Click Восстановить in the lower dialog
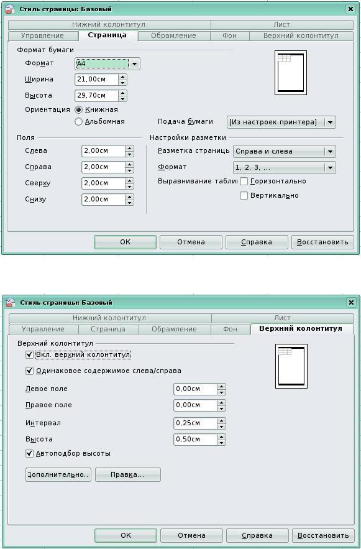The image size is (361, 549). pyautogui.click(x=323, y=535)
